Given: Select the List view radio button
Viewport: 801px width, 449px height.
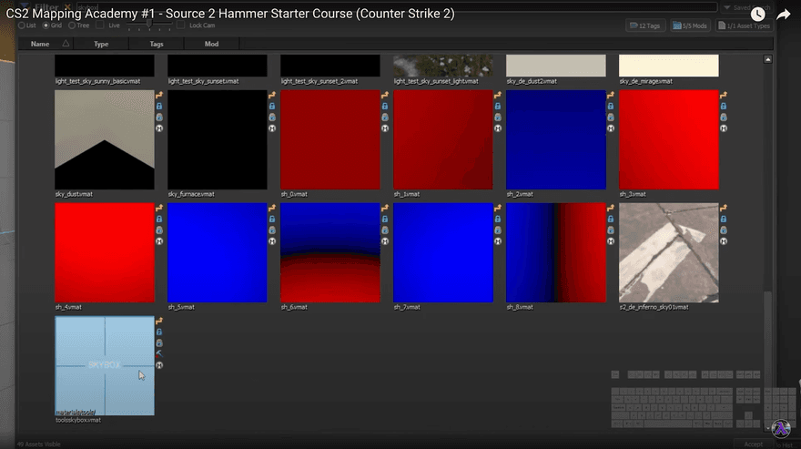Looking at the screenshot, I should (x=22, y=26).
